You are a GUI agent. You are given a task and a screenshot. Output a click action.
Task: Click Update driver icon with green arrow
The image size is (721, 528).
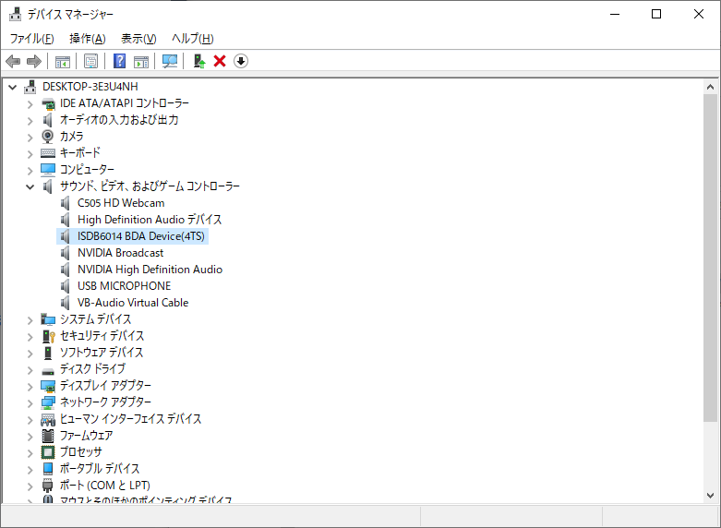pos(199,61)
